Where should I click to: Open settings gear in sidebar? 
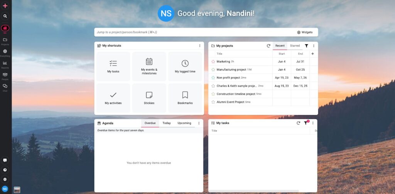[x=5, y=179]
